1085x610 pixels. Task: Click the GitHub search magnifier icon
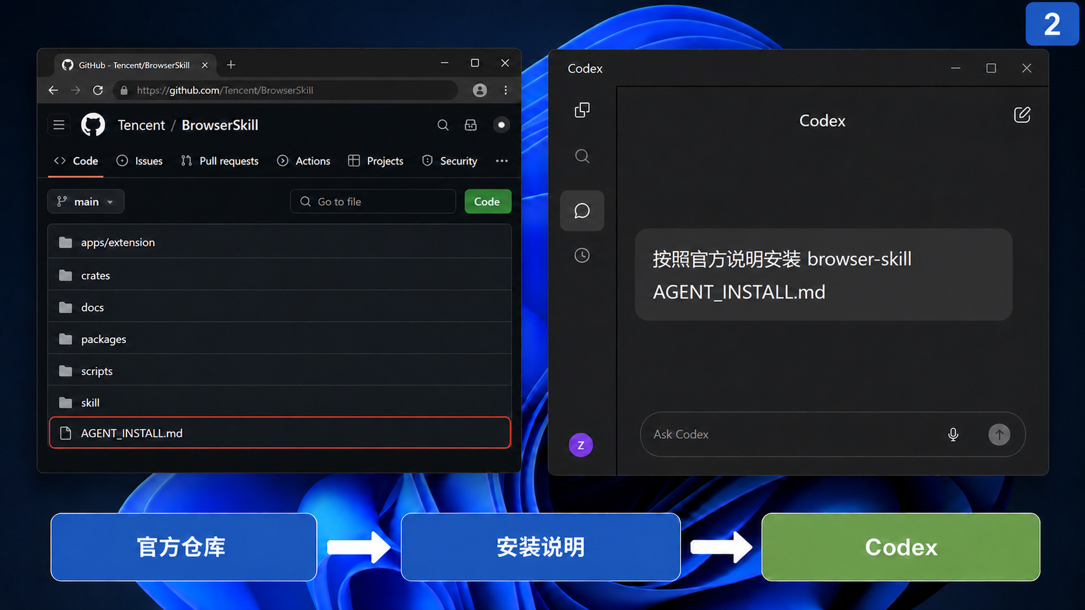coord(443,125)
